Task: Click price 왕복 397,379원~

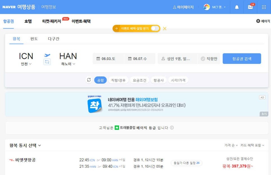Action: click(x=238, y=166)
